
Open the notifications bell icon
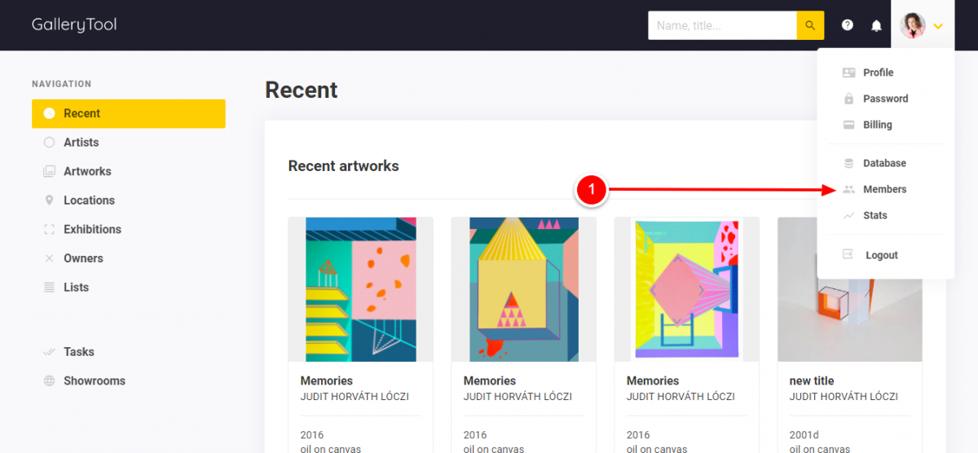877,25
